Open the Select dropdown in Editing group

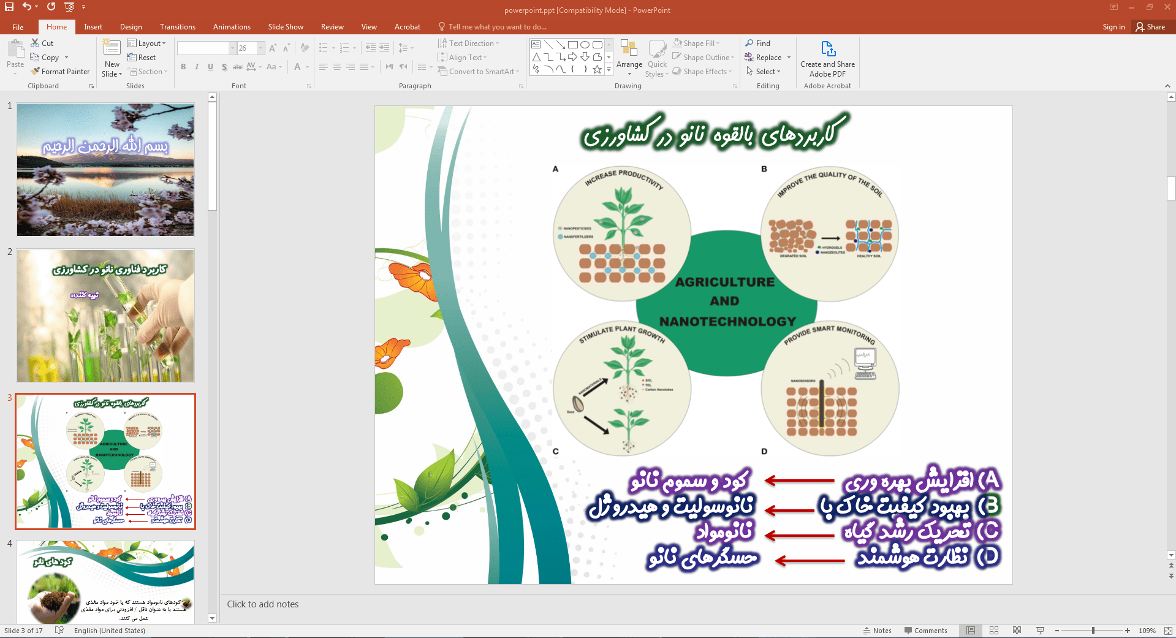tap(764, 72)
